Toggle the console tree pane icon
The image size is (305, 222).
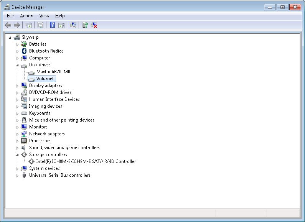[29, 25]
